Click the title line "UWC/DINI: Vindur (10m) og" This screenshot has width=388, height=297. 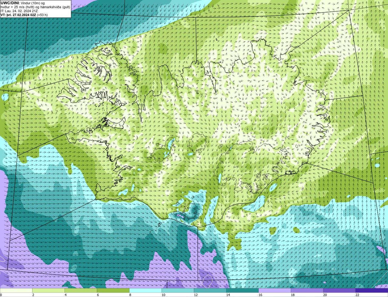tap(23, 3)
